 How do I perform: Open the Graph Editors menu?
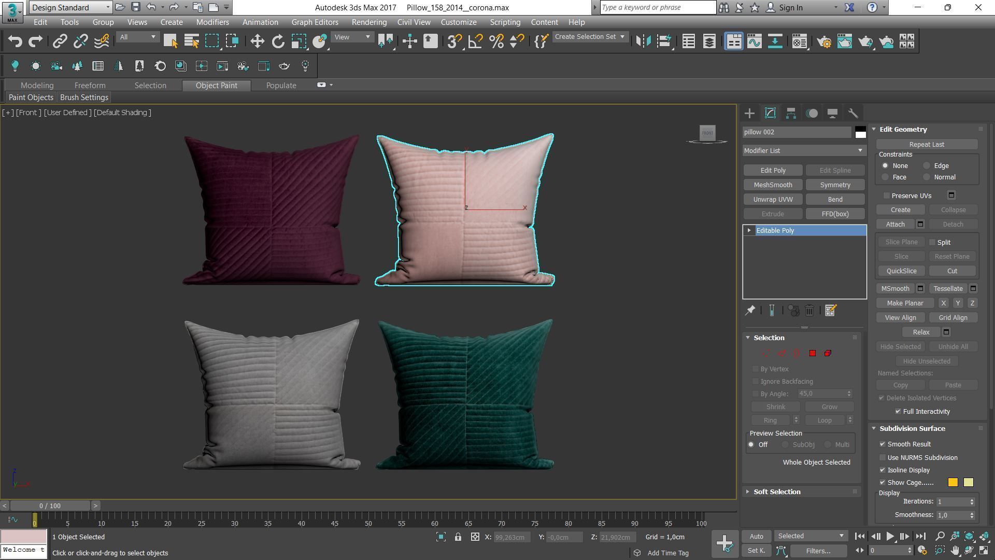[x=315, y=22]
